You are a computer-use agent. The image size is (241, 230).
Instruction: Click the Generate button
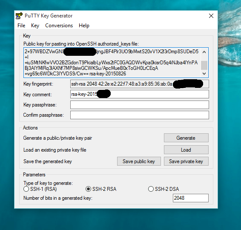(x=186, y=138)
